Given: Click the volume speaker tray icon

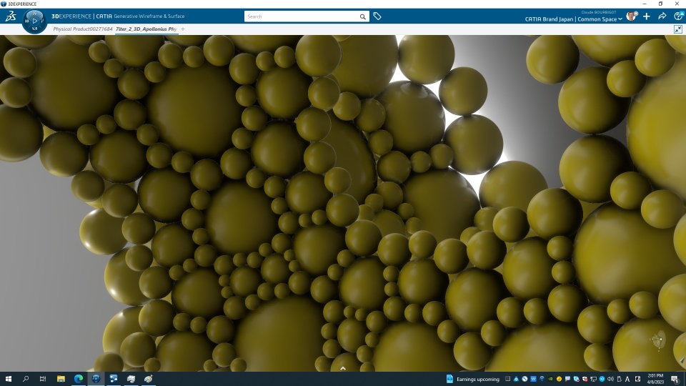Looking at the screenshot, I should [610, 379].
